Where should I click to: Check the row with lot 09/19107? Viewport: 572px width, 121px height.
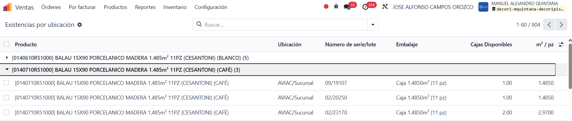(x=6, y=83)
